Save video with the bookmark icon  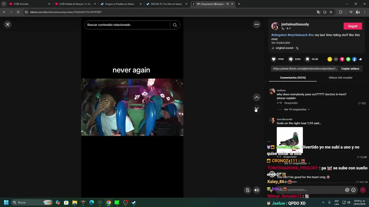click(307, 59)
